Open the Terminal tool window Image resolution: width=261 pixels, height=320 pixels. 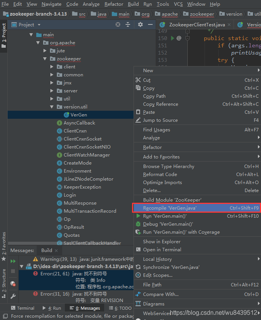pos(23,308)
